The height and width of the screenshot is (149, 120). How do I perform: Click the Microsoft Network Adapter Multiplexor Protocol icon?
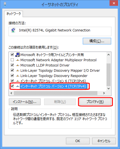point(18,60)
